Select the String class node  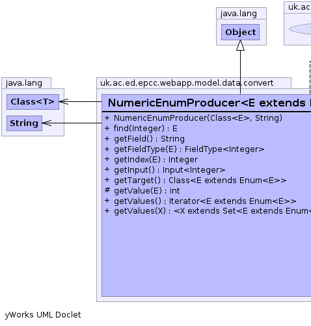(x=24, y=123)
